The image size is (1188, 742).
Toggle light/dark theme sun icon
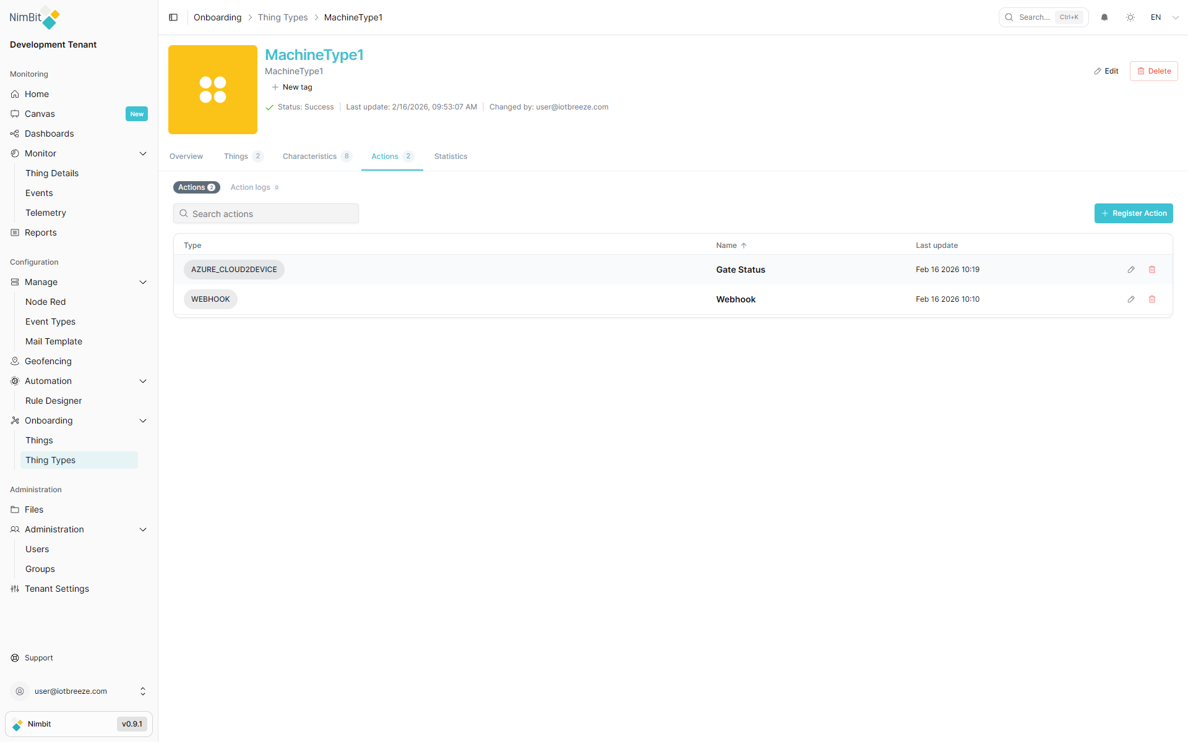pyautogui.click(x=1130, y=17)
